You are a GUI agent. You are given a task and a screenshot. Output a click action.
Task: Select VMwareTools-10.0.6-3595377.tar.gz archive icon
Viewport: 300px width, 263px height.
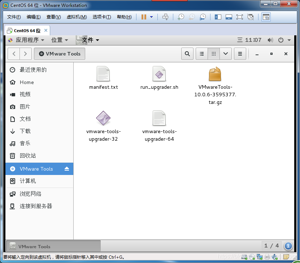215,74
